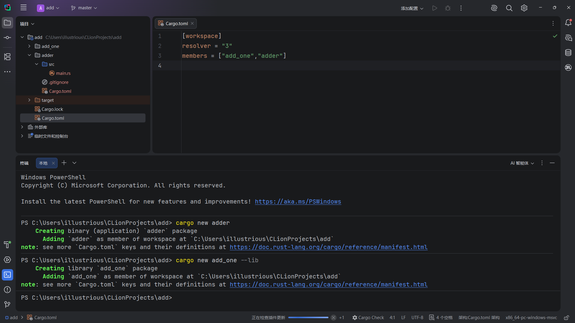The width and height of the screenshot is (575, 323).
Task: Click the file inspection checkmark
Action: (x=555, y=36)
